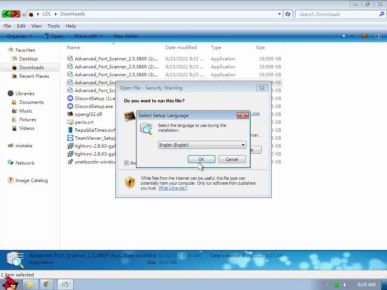This screenshot has width=387, height=290.
Task: Click the Advanced_Port_Scanner (3) file icon
Action: pyautogui.click(x=70, y=74)
